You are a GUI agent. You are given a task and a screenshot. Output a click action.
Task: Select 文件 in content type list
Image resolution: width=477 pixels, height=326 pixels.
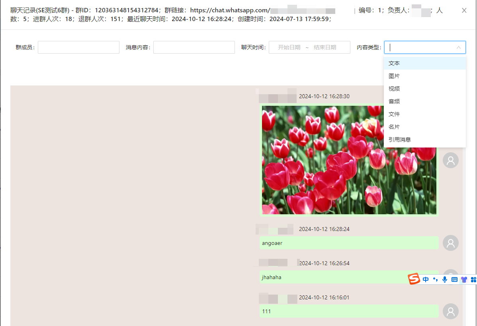(x=425, y=114)
